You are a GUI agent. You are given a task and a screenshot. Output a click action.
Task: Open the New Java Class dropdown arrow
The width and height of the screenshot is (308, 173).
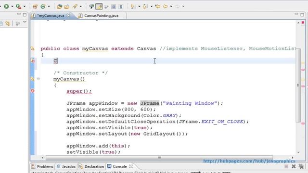(49, 6)
